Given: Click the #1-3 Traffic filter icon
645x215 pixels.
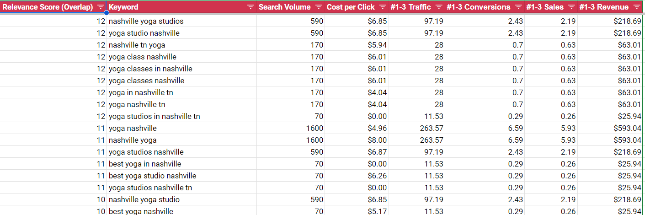Looking at the screenshot, I should click(439, 7).
